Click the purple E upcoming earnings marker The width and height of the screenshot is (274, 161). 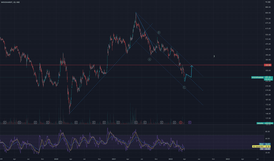(190, 123)
